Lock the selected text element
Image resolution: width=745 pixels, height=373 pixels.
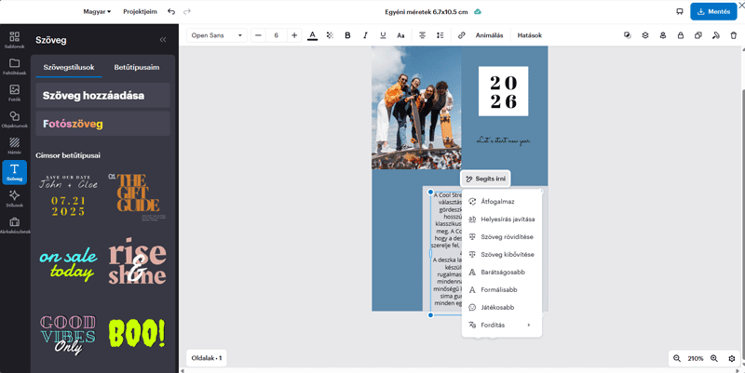[x=681, y=35]
